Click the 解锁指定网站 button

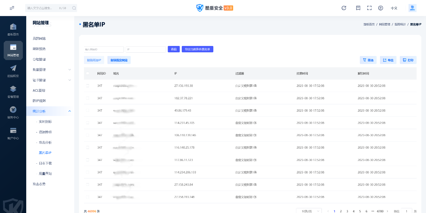coord(119,60)
